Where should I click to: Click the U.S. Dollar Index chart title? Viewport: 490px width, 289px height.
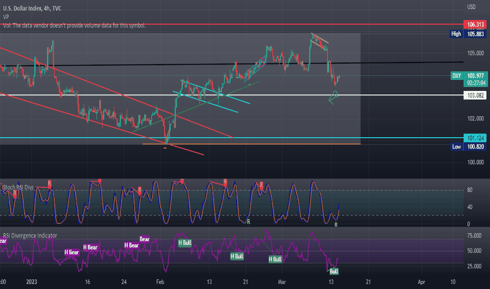coord(32,8)
